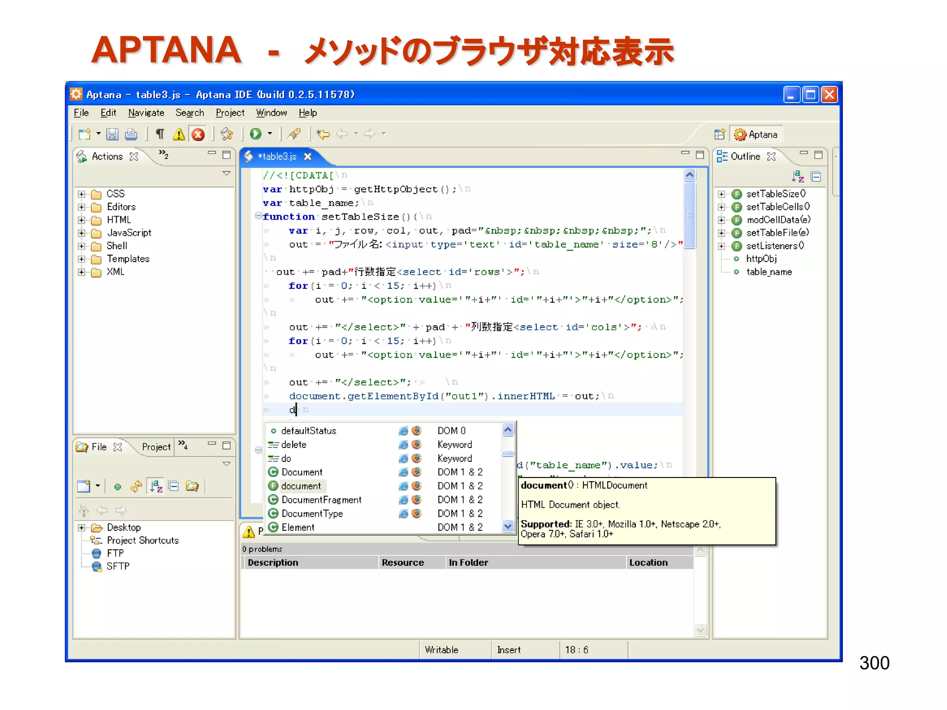Close the table3.js editor tab
947x710 pixels.
tap(307, 157)
